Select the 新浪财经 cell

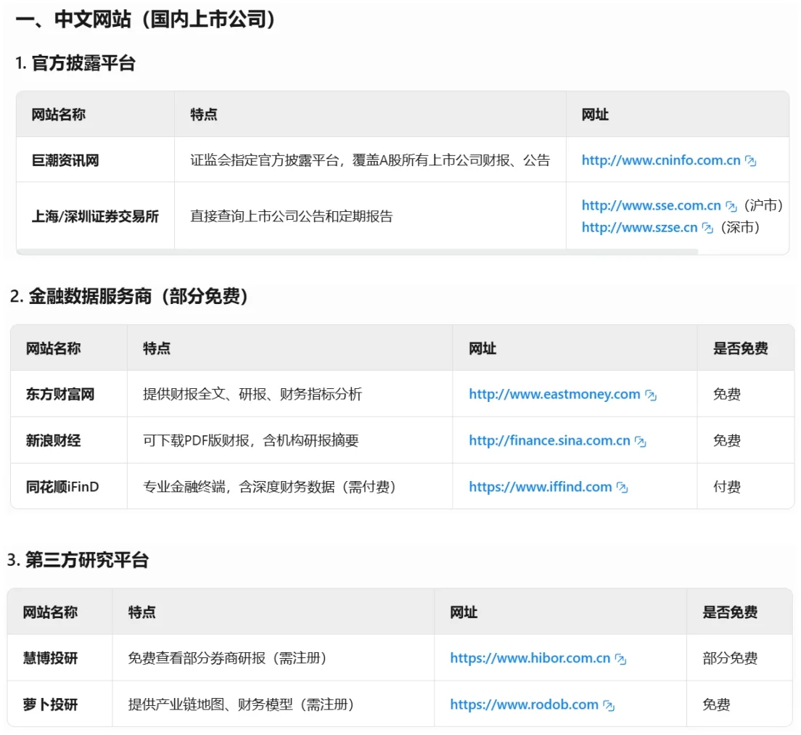pyautogui.click(x=69, y=440)
